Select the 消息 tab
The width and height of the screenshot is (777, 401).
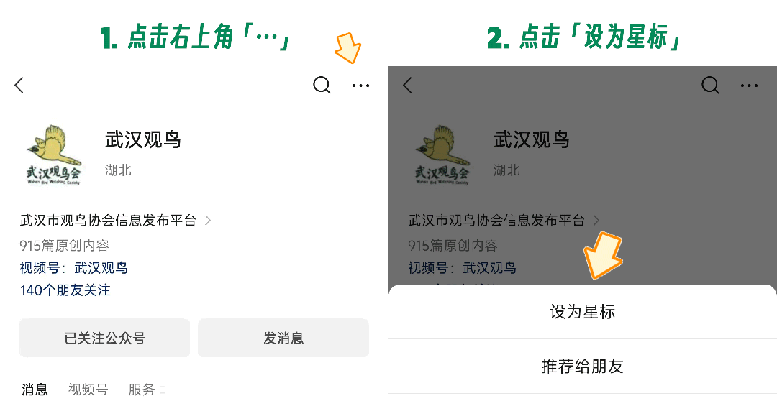(x=35, y=390)
